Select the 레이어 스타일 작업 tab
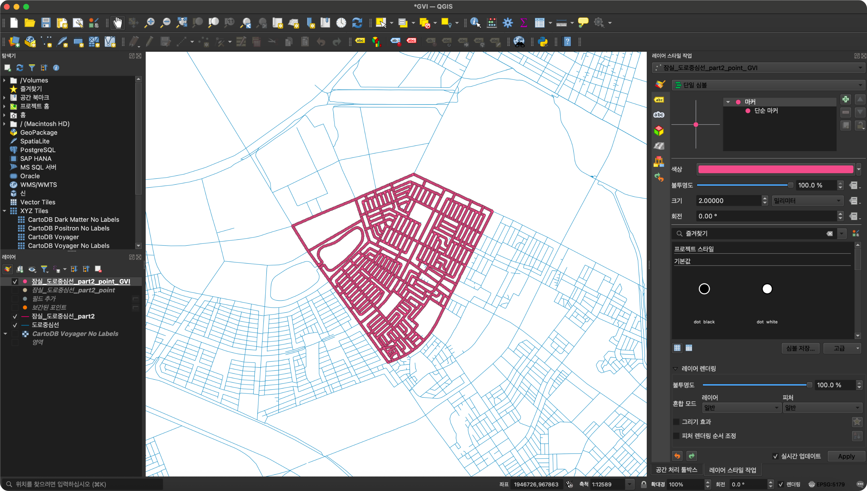This screenshot has width=867, height=491. pos(732,470)
